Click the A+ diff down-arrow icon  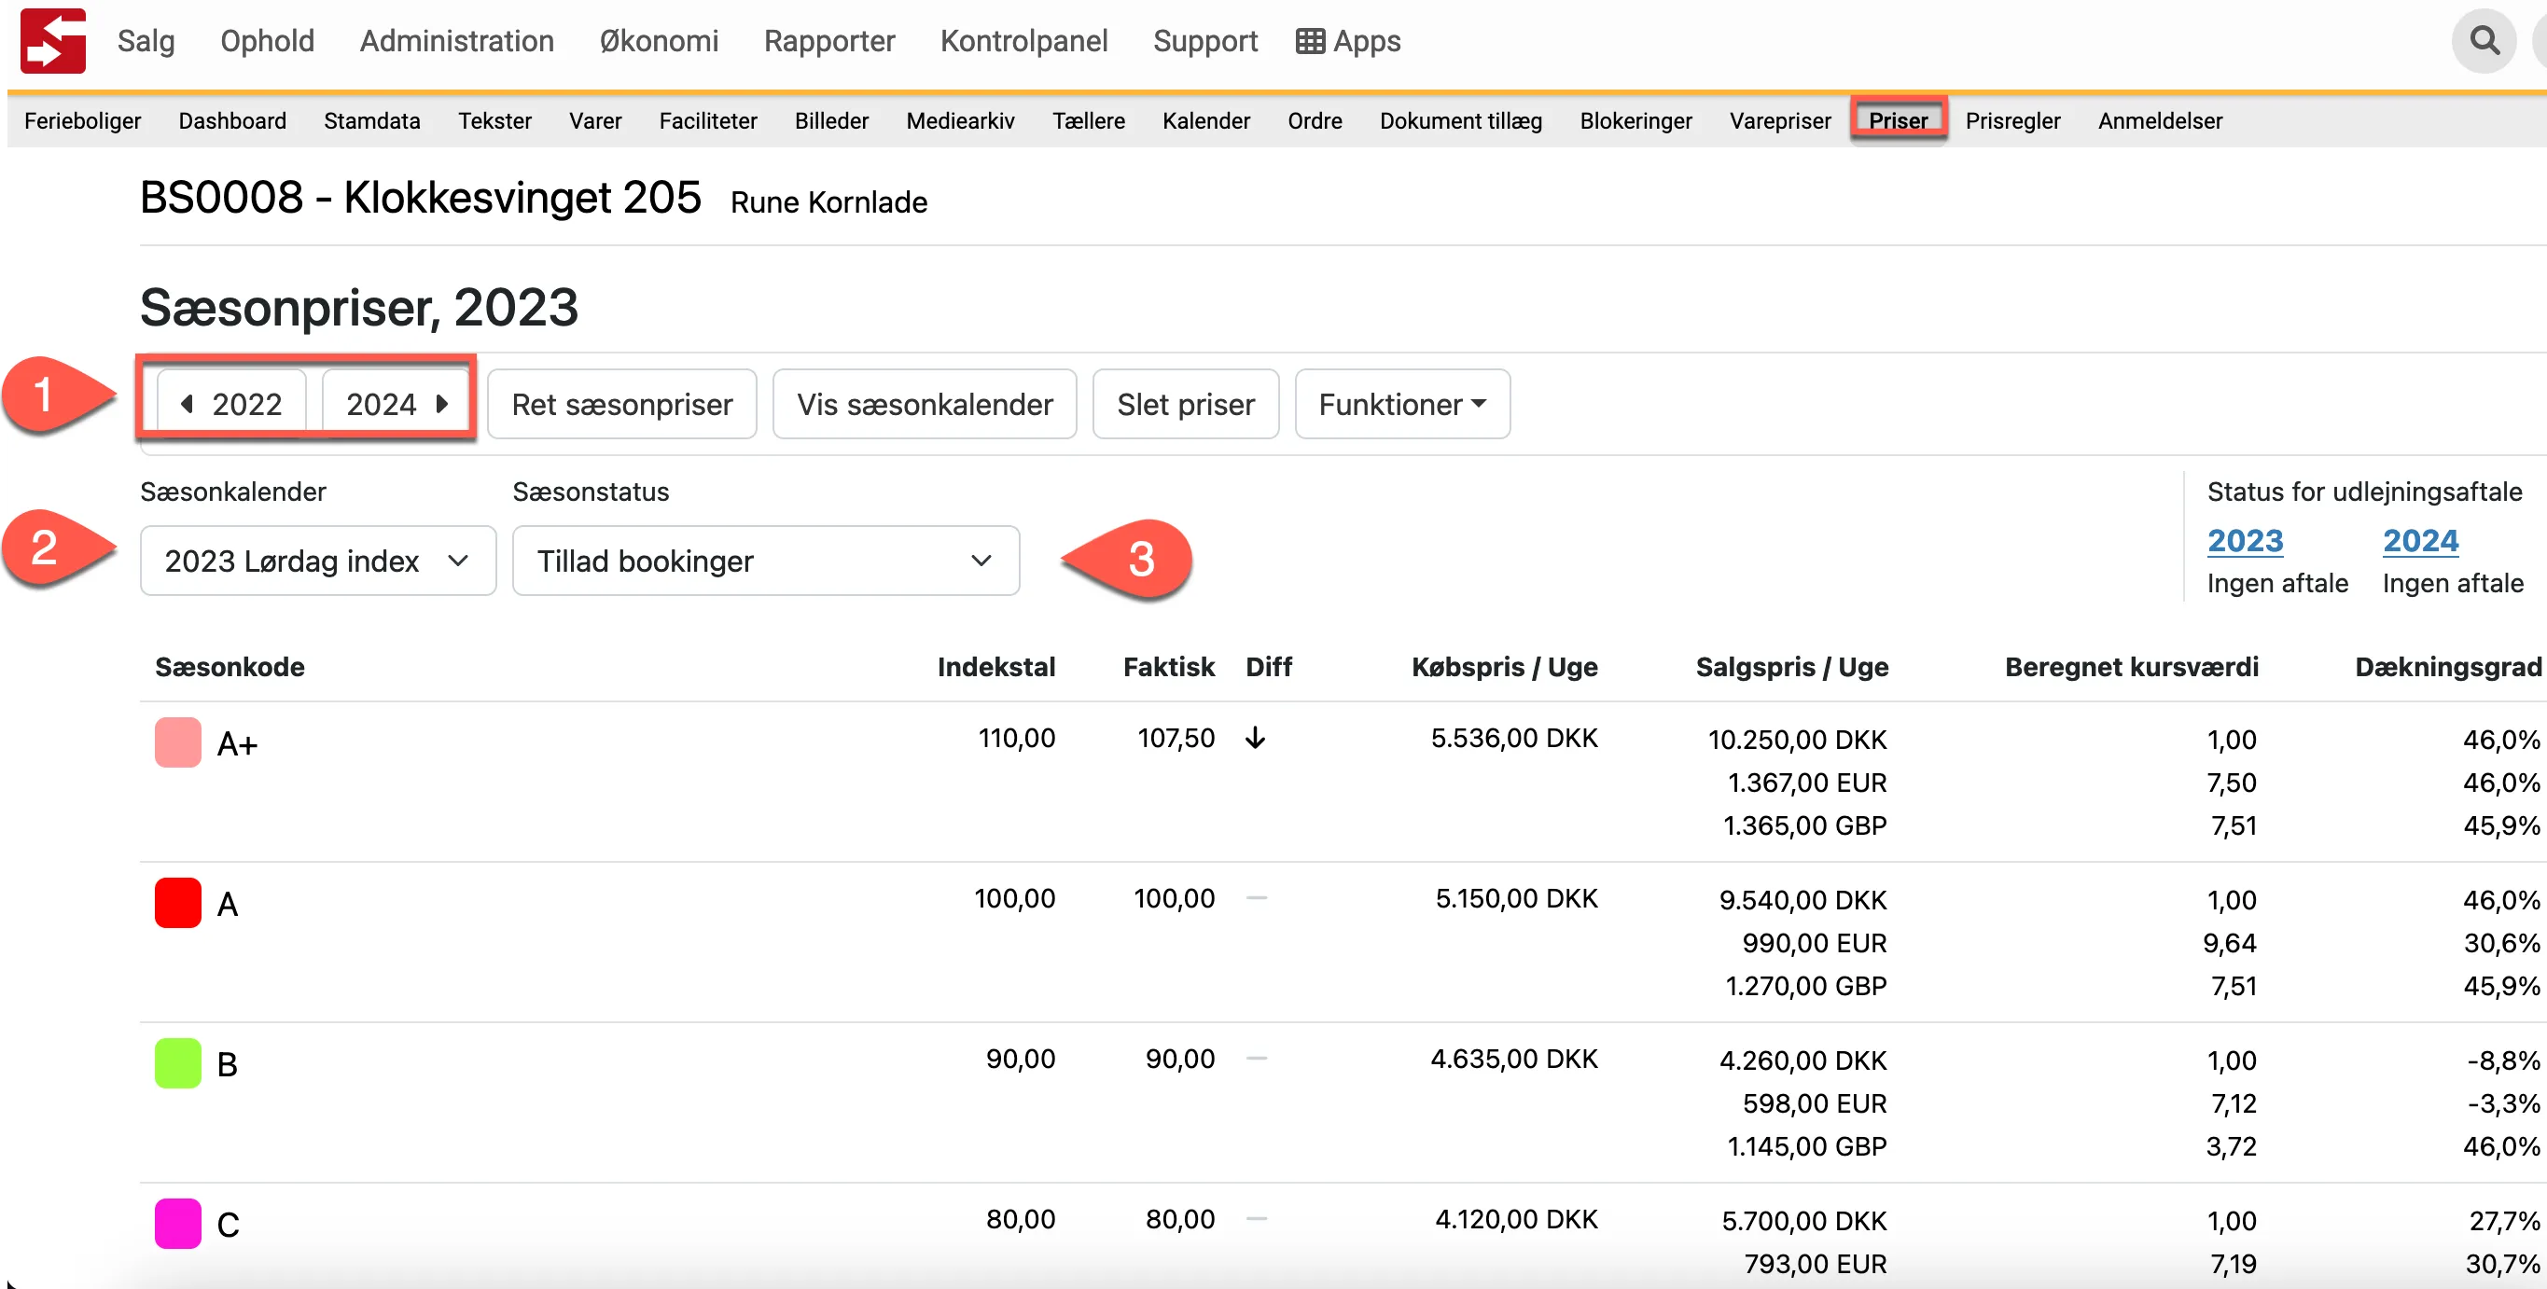[1255, 738]
